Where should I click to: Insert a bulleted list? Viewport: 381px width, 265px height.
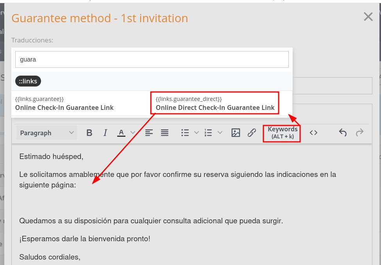(x=185, y=133)
